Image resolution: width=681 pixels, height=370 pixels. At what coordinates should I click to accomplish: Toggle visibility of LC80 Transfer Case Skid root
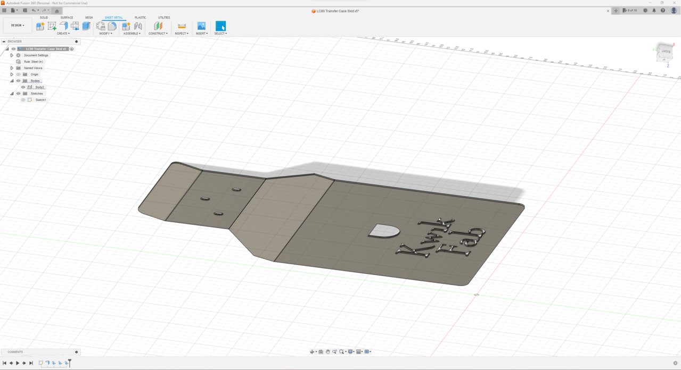pos(13,49)
